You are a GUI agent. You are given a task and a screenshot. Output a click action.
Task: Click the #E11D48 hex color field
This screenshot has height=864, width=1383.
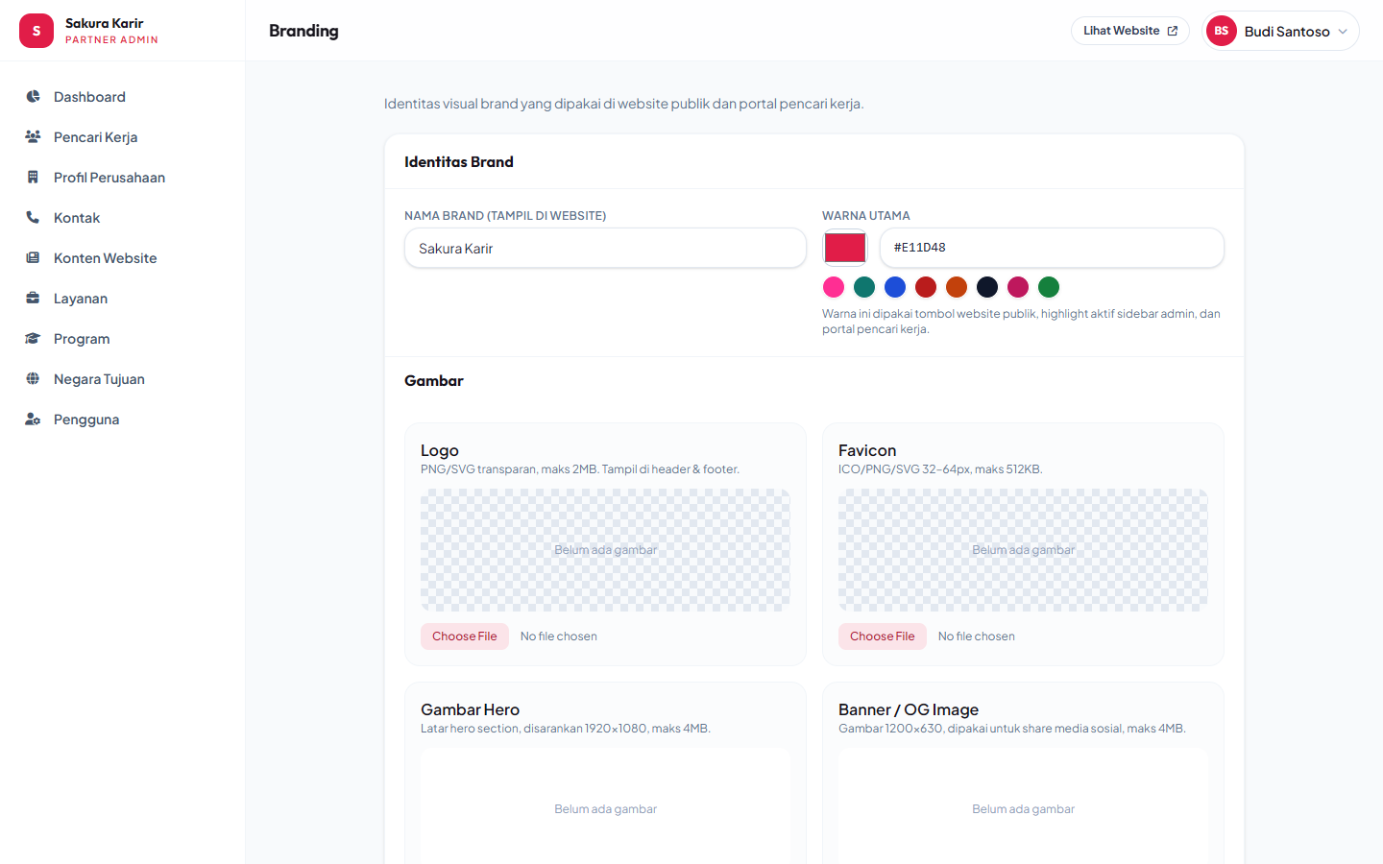point(1052,248)
